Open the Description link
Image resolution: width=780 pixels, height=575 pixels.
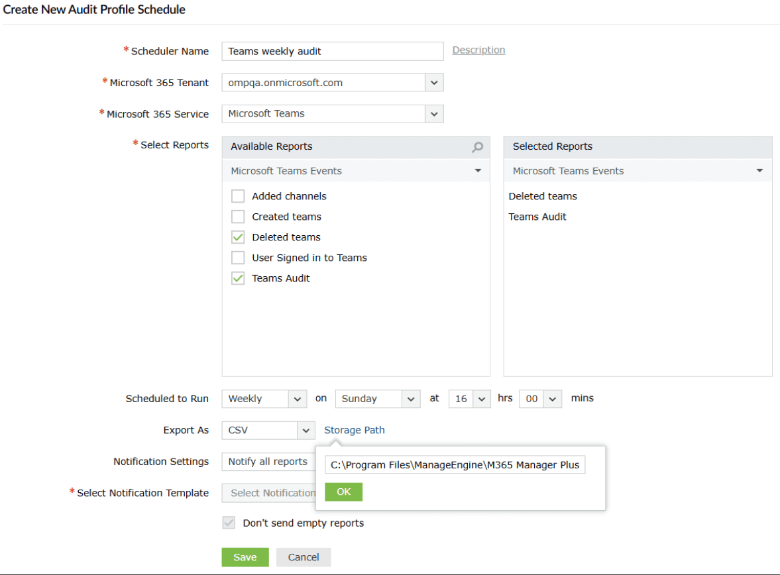[x=478, y=50]
